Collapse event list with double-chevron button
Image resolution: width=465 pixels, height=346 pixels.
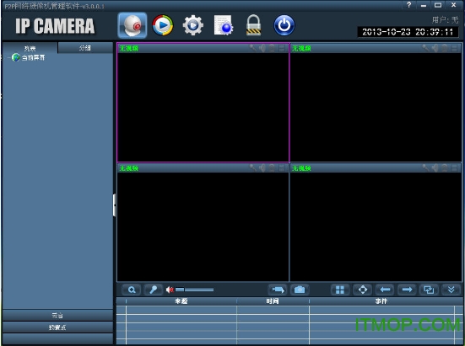pyautogui.click(x=451, y=290)
